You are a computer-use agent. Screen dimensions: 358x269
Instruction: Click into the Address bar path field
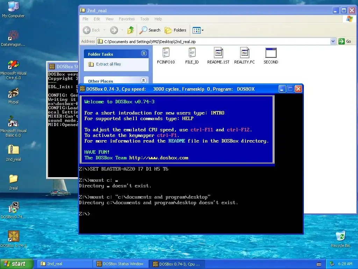pyautogui.click(x=214, y=41)
